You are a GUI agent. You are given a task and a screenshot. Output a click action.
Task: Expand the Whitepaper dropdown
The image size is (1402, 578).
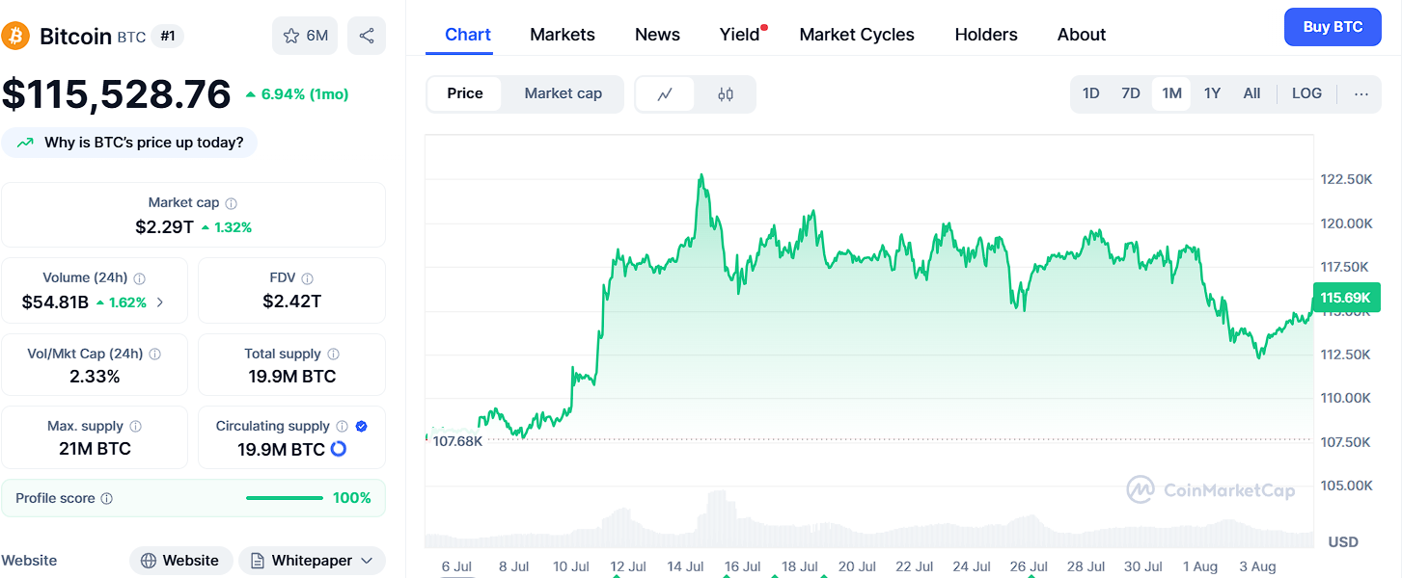click(x=312, y=561)
